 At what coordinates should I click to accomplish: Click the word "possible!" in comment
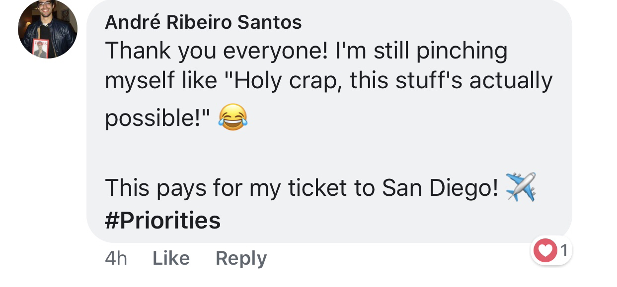click(157, 119)
